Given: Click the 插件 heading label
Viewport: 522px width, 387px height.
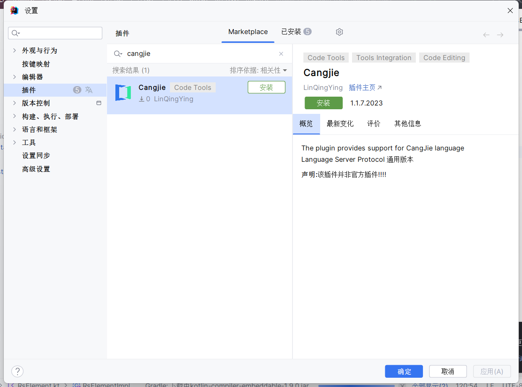Looking at the screenshot, I should pos(123,33).
